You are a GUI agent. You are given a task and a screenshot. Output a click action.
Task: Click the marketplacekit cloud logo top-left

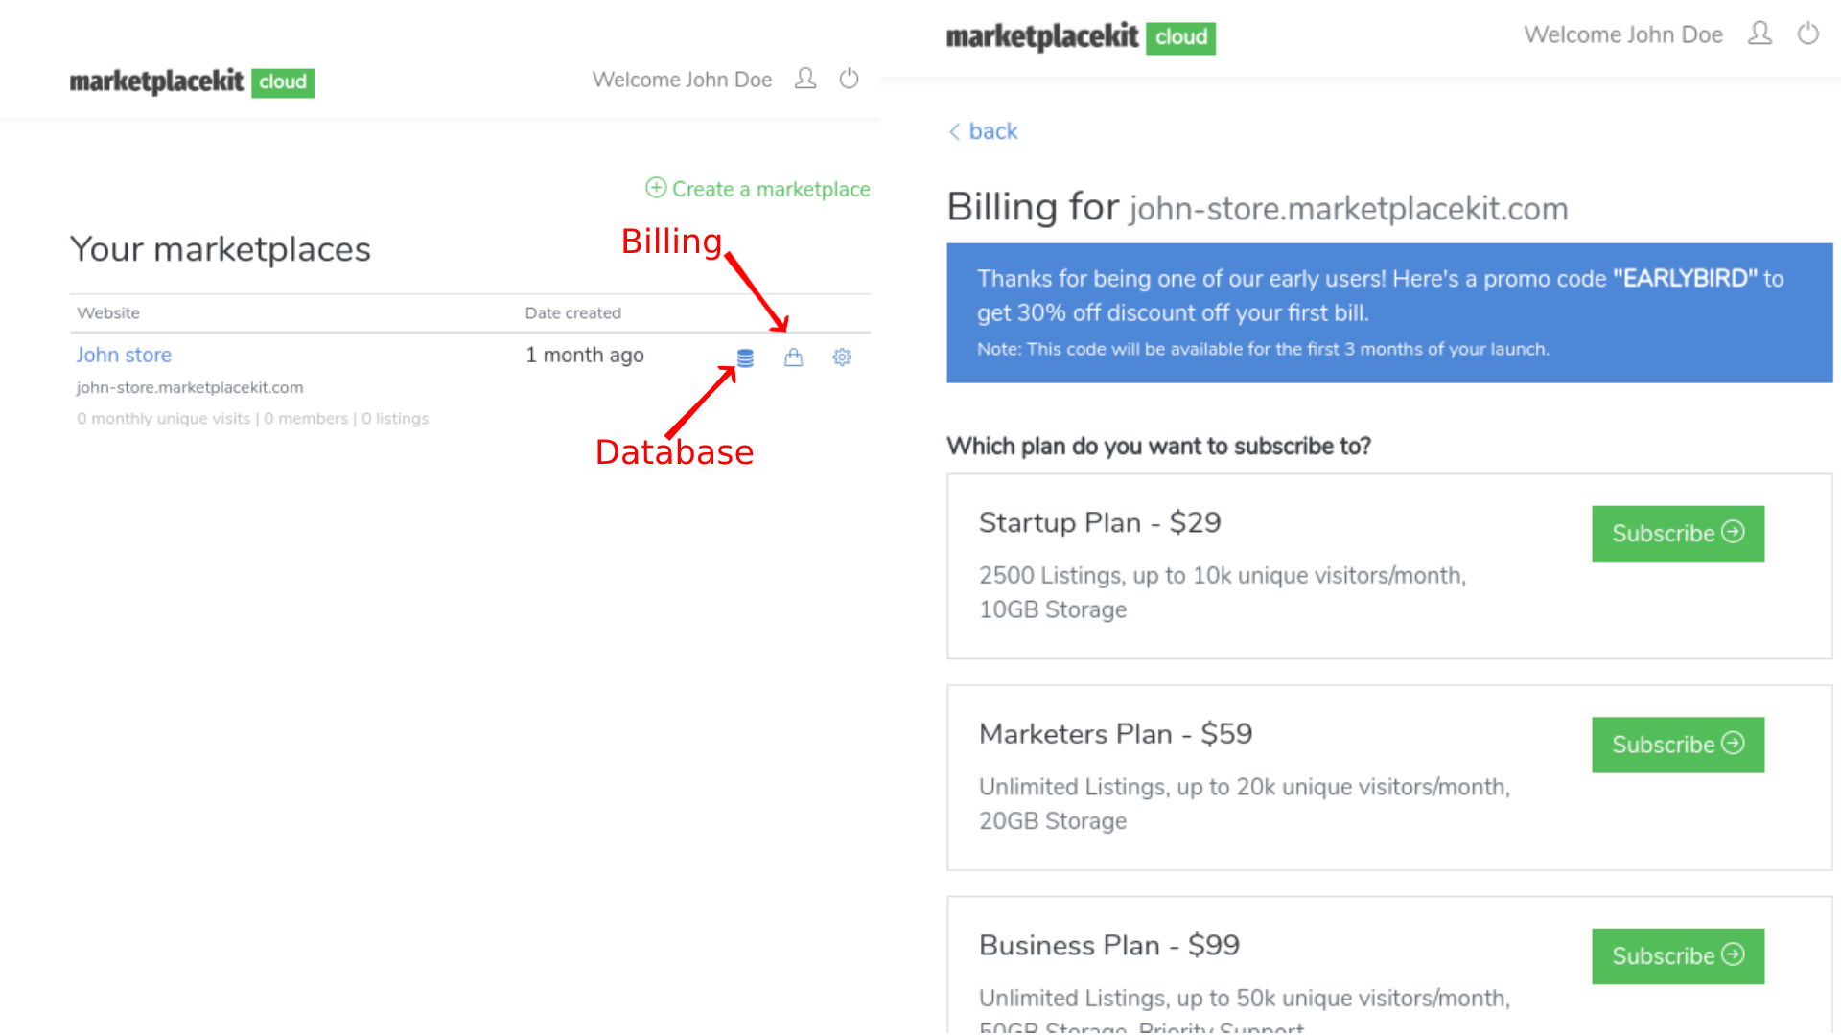[192, 80]
